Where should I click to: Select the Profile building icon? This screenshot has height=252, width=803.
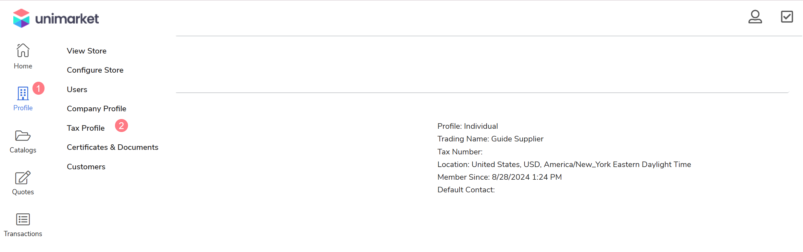click(23, 93)
